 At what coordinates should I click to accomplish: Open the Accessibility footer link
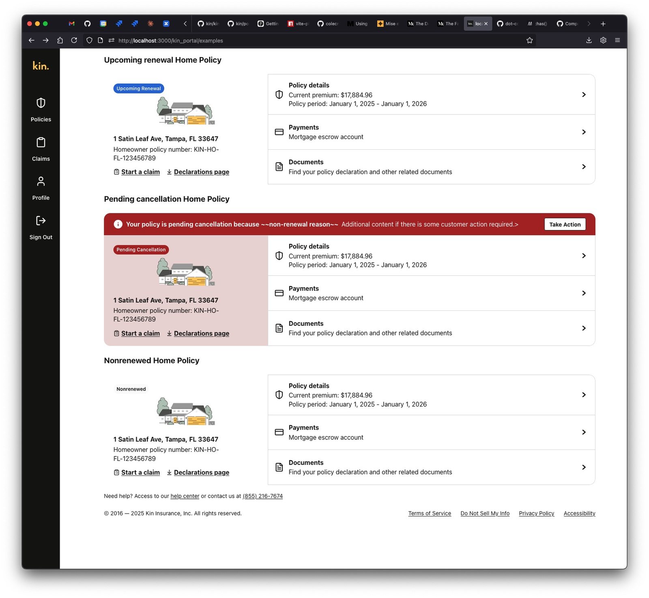[579, 514]
